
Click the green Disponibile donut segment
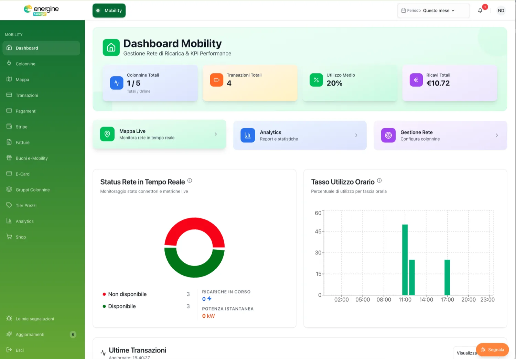[195, 271]
